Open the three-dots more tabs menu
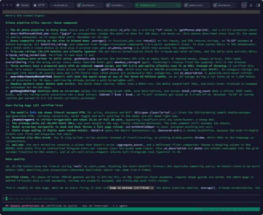The width and height of the screenshot is (263, 215). tap(244, 5)
